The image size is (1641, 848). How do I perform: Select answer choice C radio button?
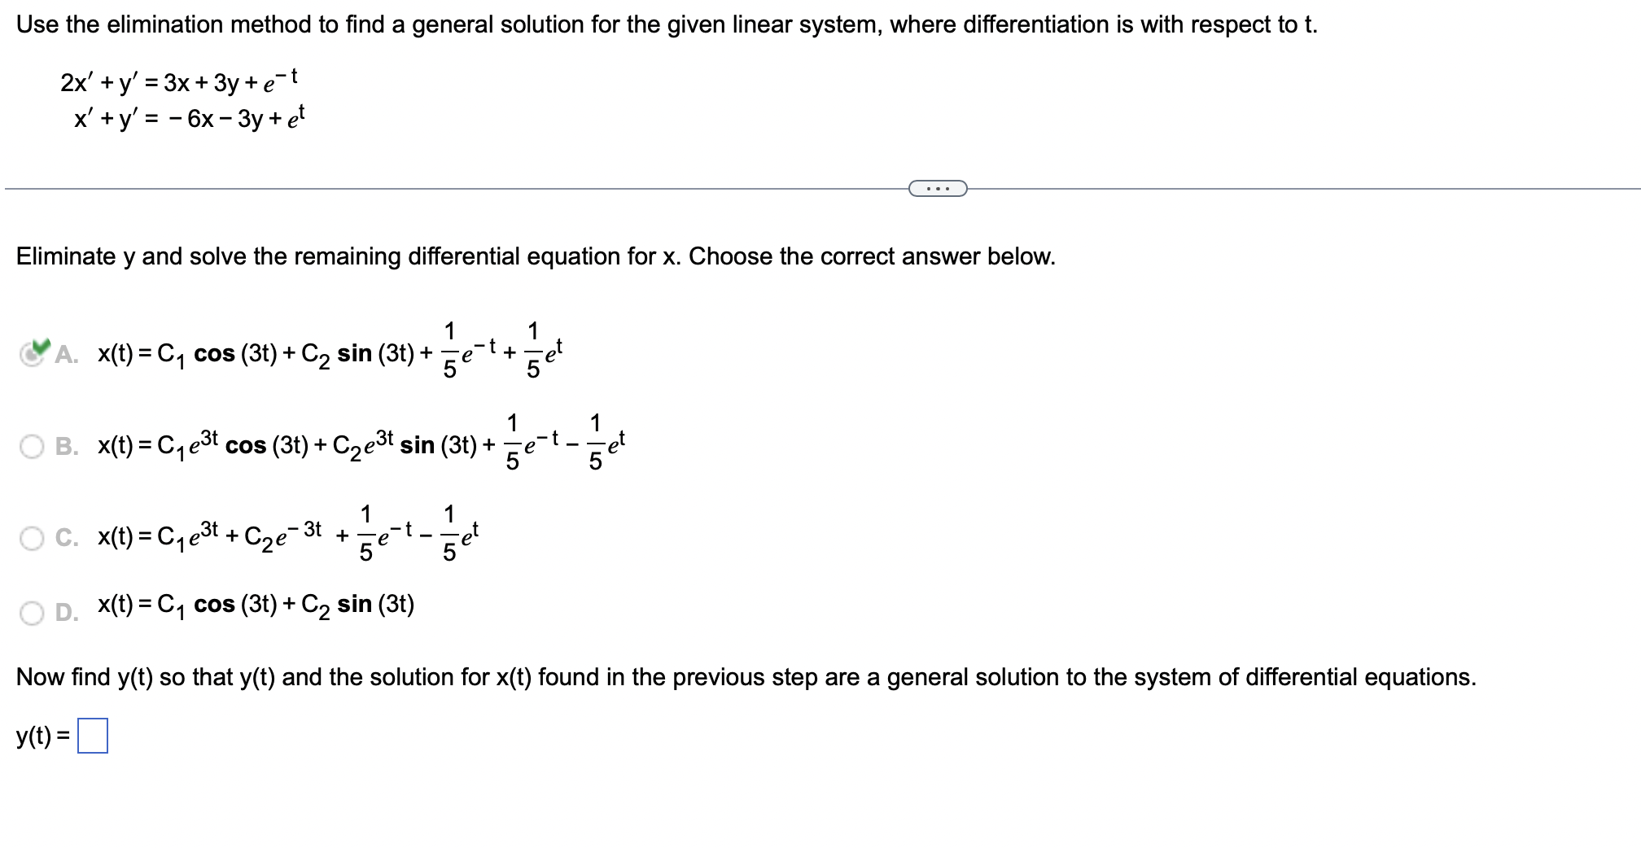click(x=33, y=537)
